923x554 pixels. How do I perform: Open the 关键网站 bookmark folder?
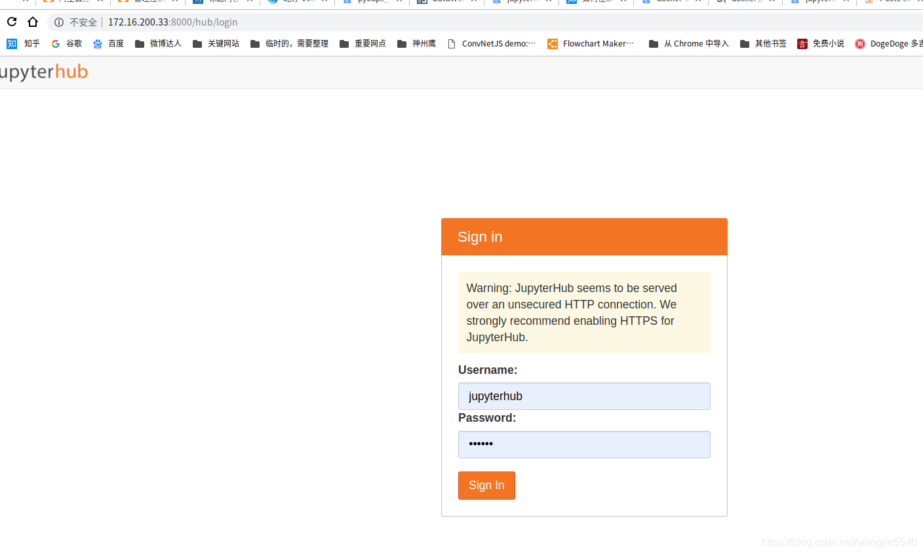tap(216, 44)
